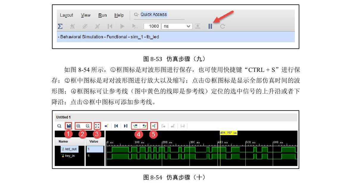Click the Sigma auto-fit icon

[60, 26]
